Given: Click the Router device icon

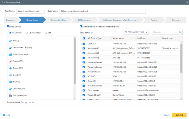Looking at the screenshot, I should click(x=10, y=68).
